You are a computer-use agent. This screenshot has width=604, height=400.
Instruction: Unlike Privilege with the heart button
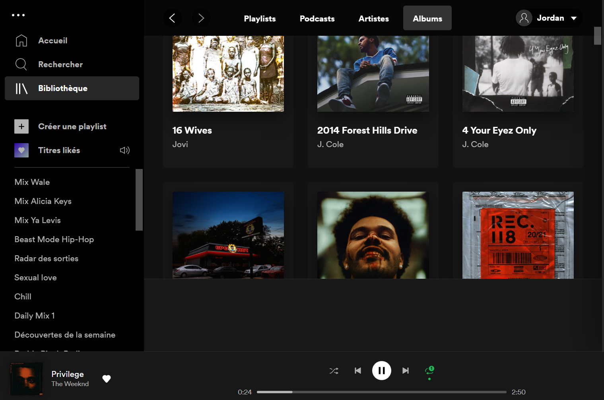point(107,379)
